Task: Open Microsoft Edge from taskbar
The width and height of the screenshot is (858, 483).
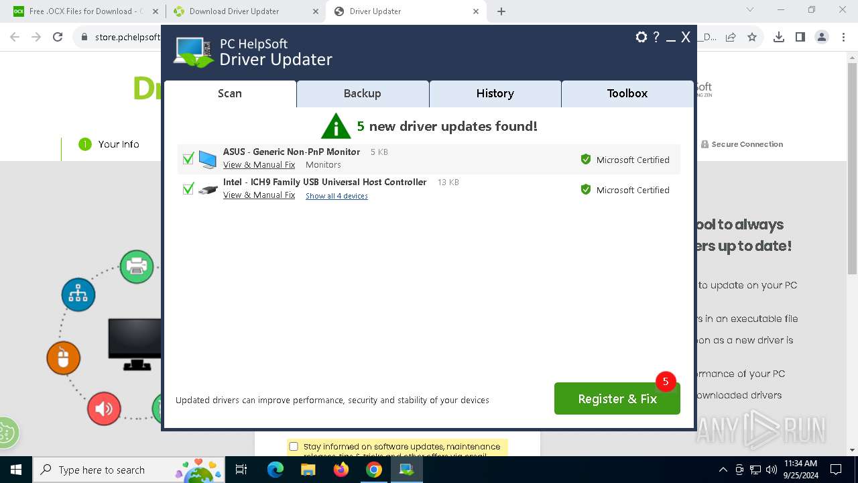Action: click(x=275, y=470)
